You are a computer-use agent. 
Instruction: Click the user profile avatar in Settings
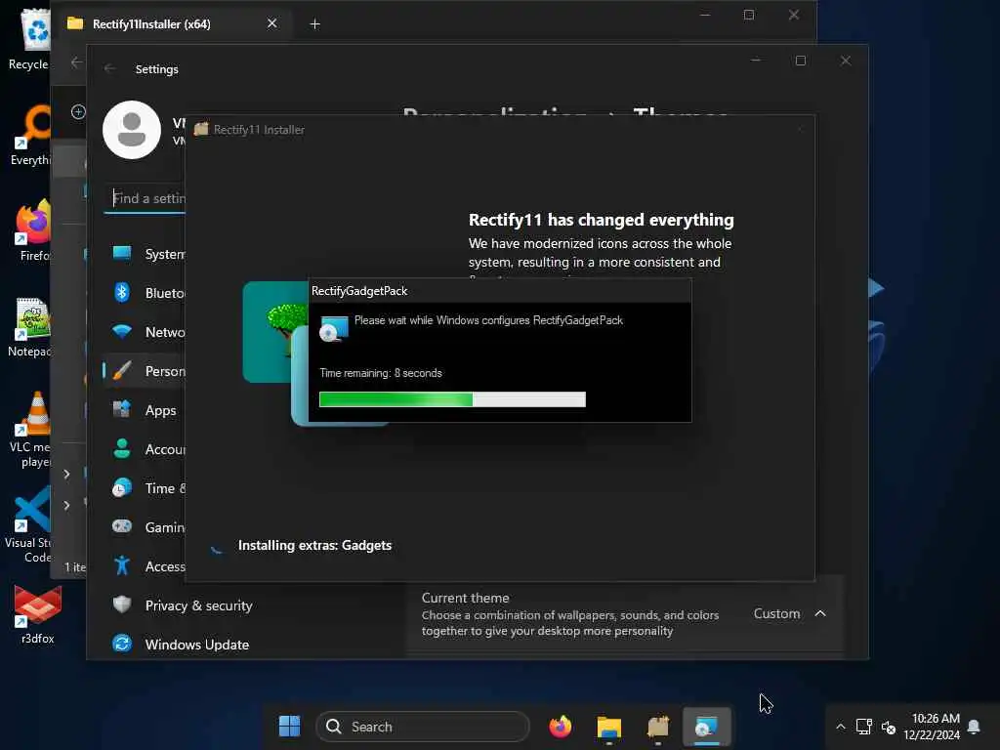click(132, 130)
